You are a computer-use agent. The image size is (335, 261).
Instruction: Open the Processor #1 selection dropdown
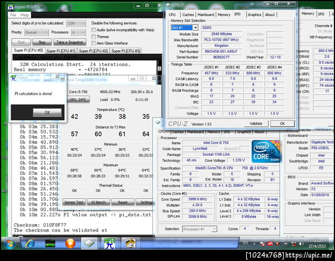[x=199, y=229]
